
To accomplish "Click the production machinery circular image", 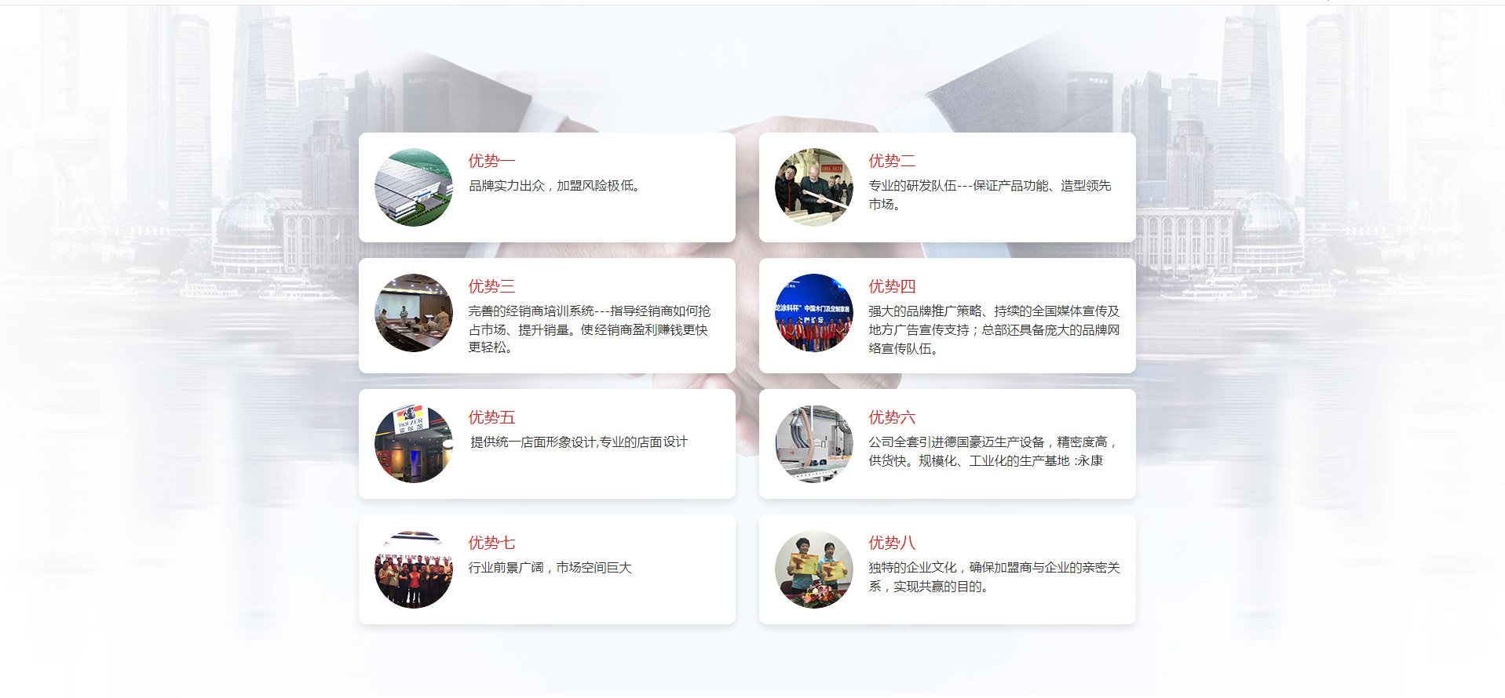I will point(813,444).
